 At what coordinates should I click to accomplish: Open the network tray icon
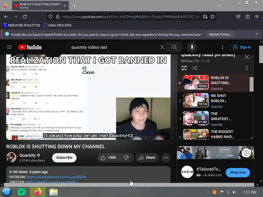click(x=228, y=192)
